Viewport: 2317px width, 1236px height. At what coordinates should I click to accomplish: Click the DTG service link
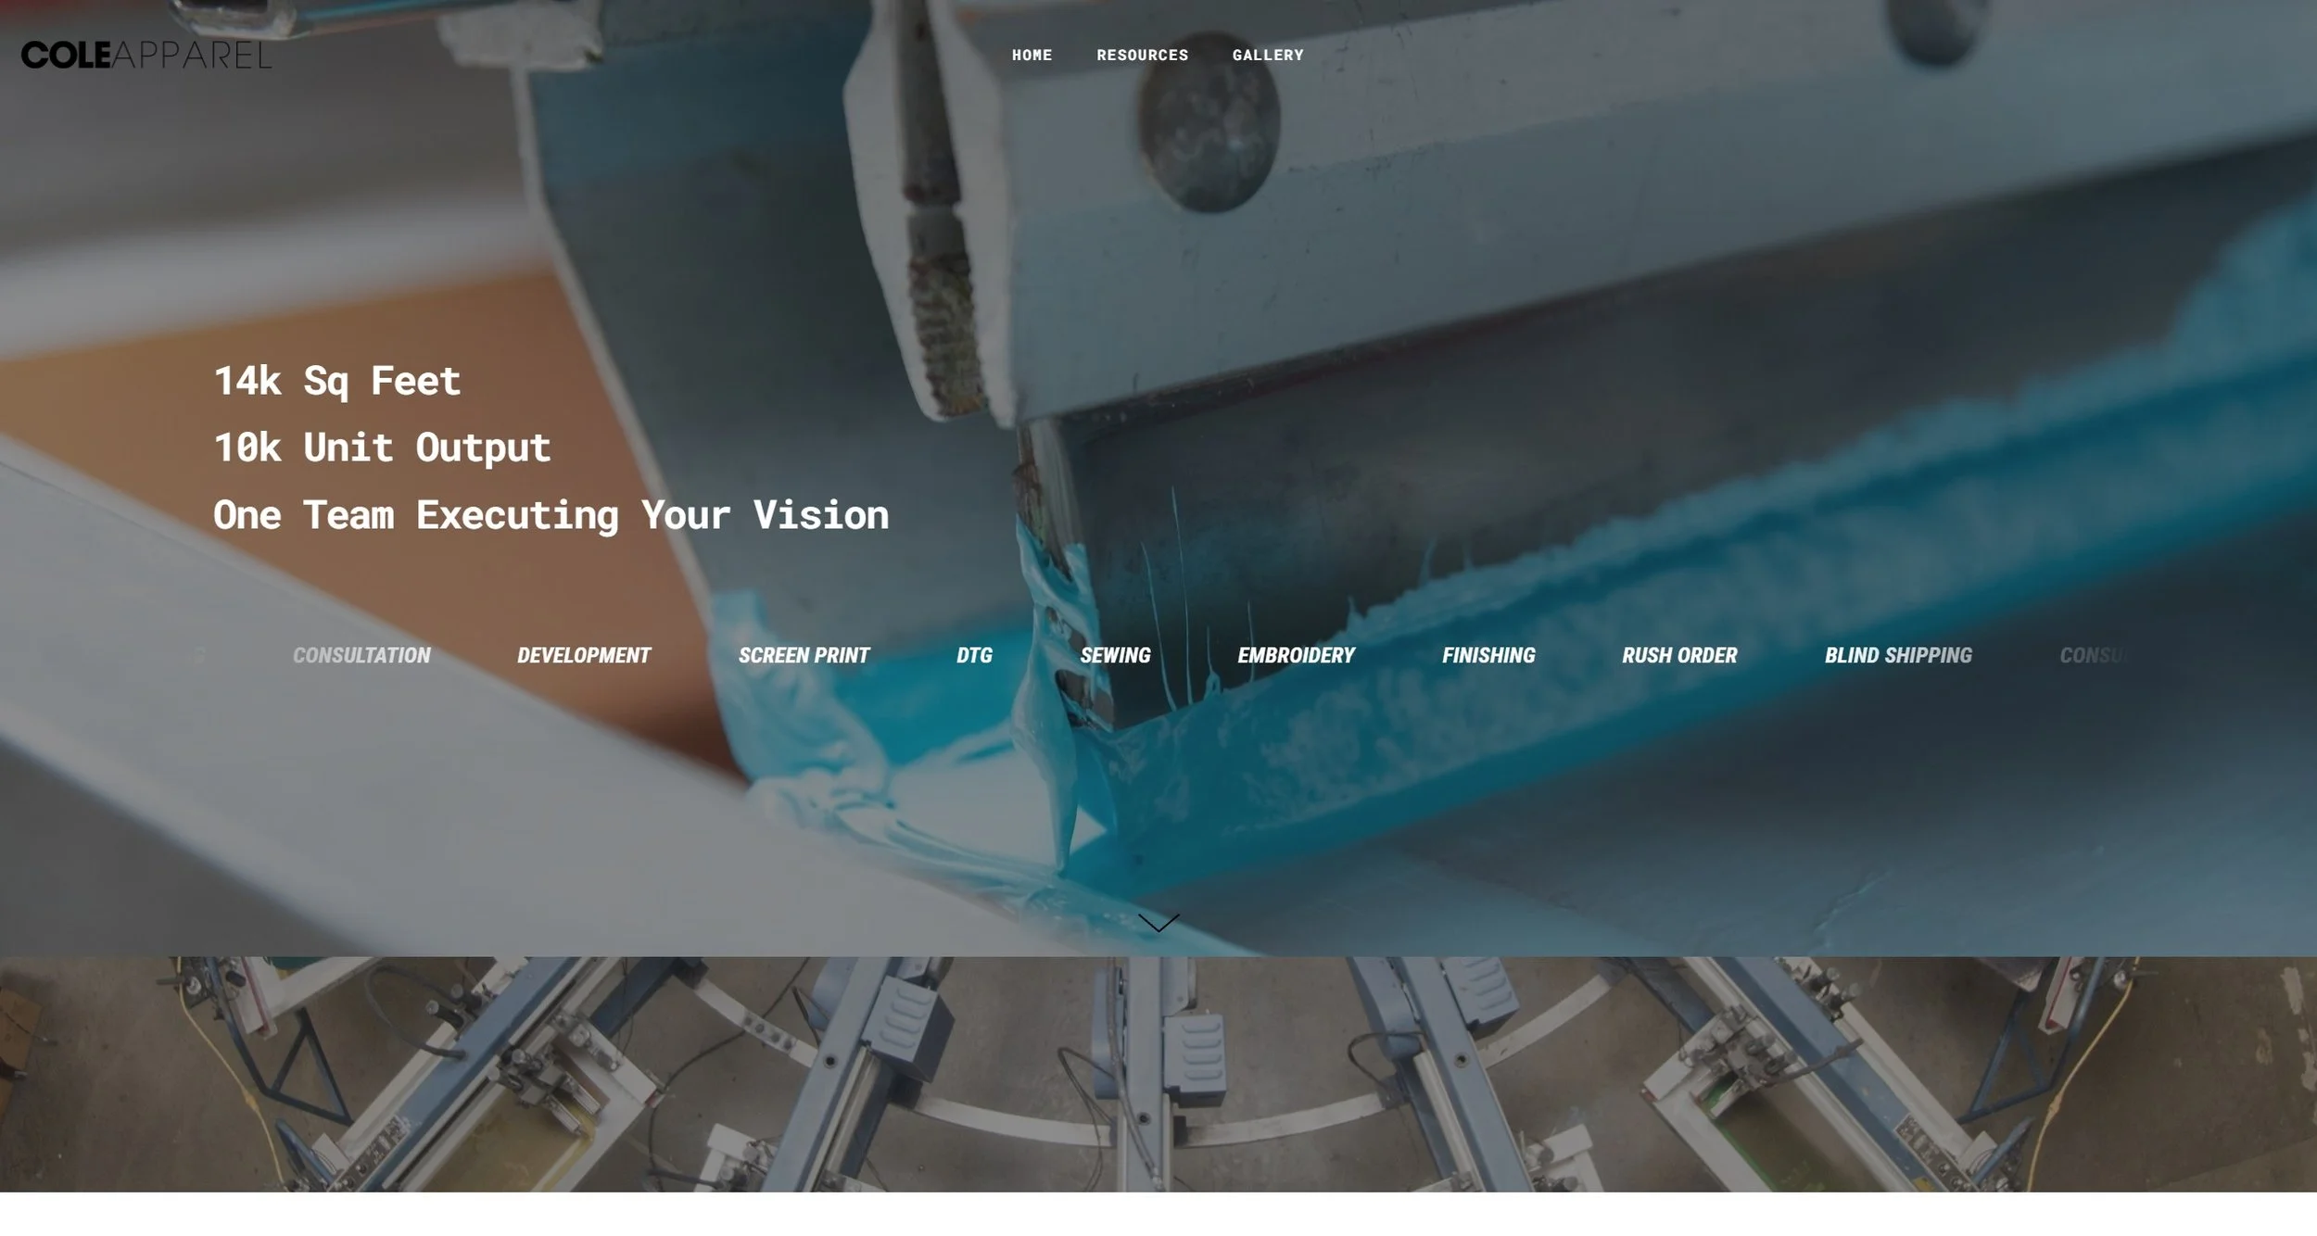click(x=974, y=656)
